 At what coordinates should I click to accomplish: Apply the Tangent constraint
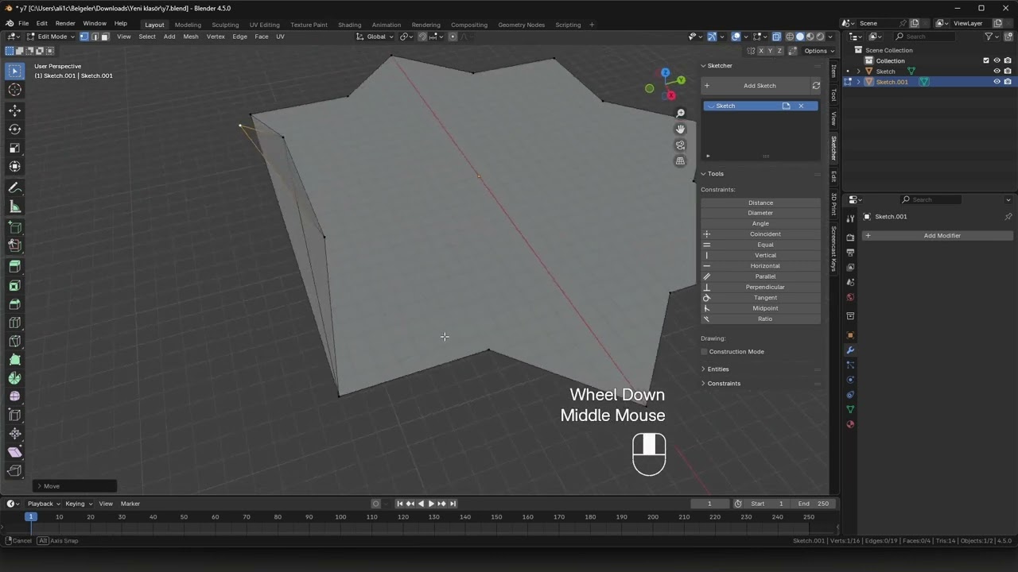click(760, 298)
